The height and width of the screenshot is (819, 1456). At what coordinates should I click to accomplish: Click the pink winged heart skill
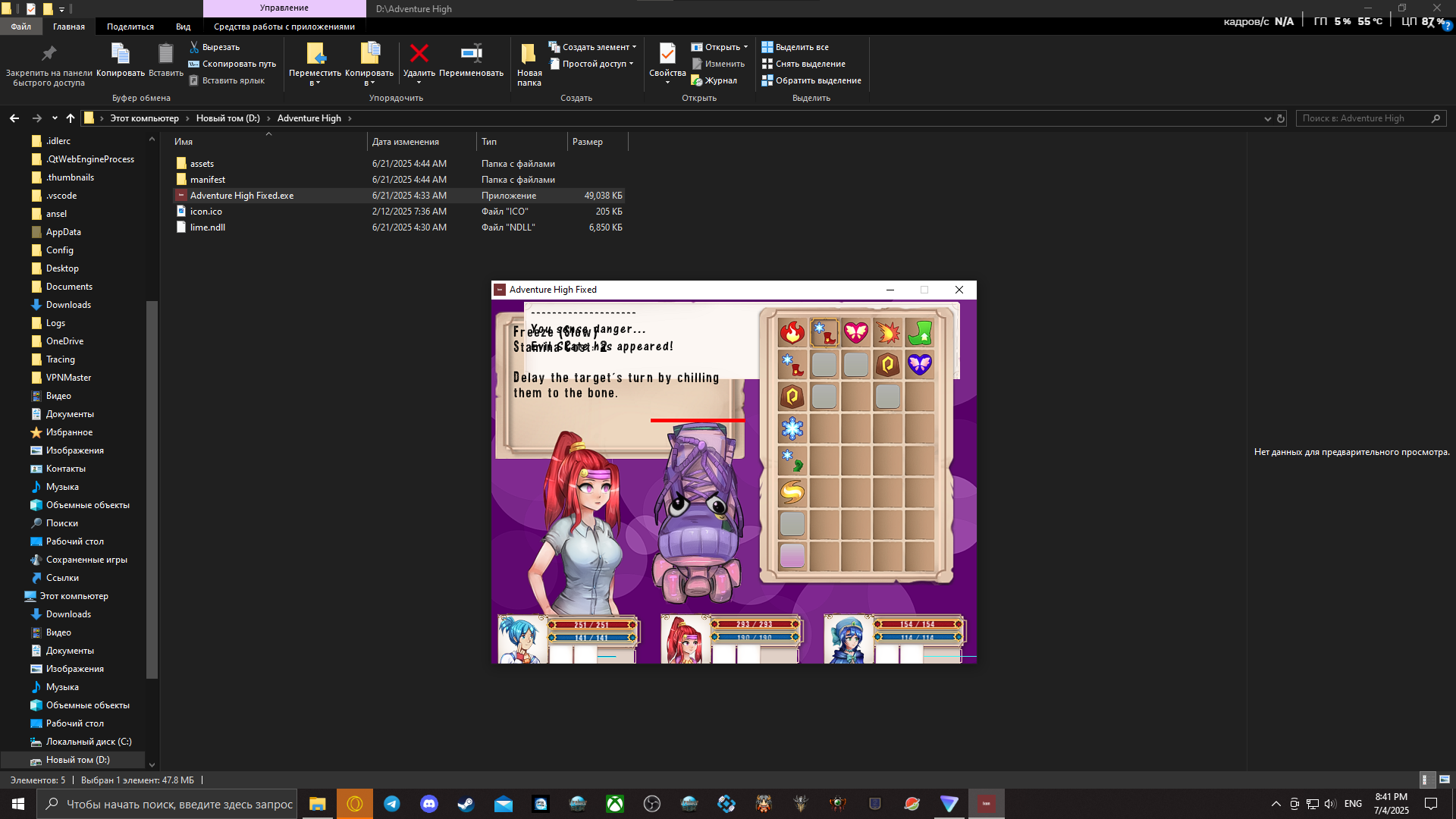(855, 332)
